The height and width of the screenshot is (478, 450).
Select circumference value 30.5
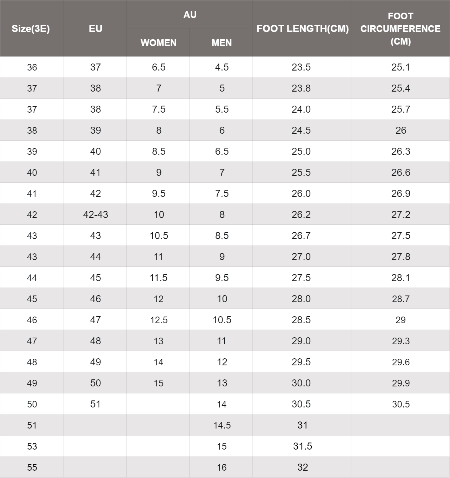(x=401, y=404)
